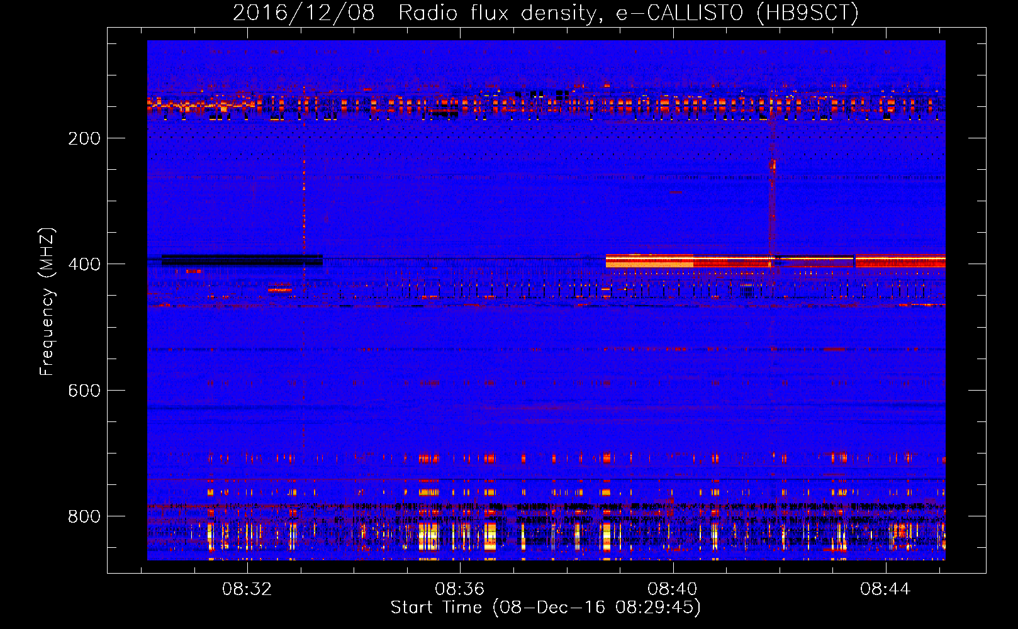The height and width of the screenshot is (629, 1018).
Task: Click the date '2016/12/08' in the title
Action: 304,13
